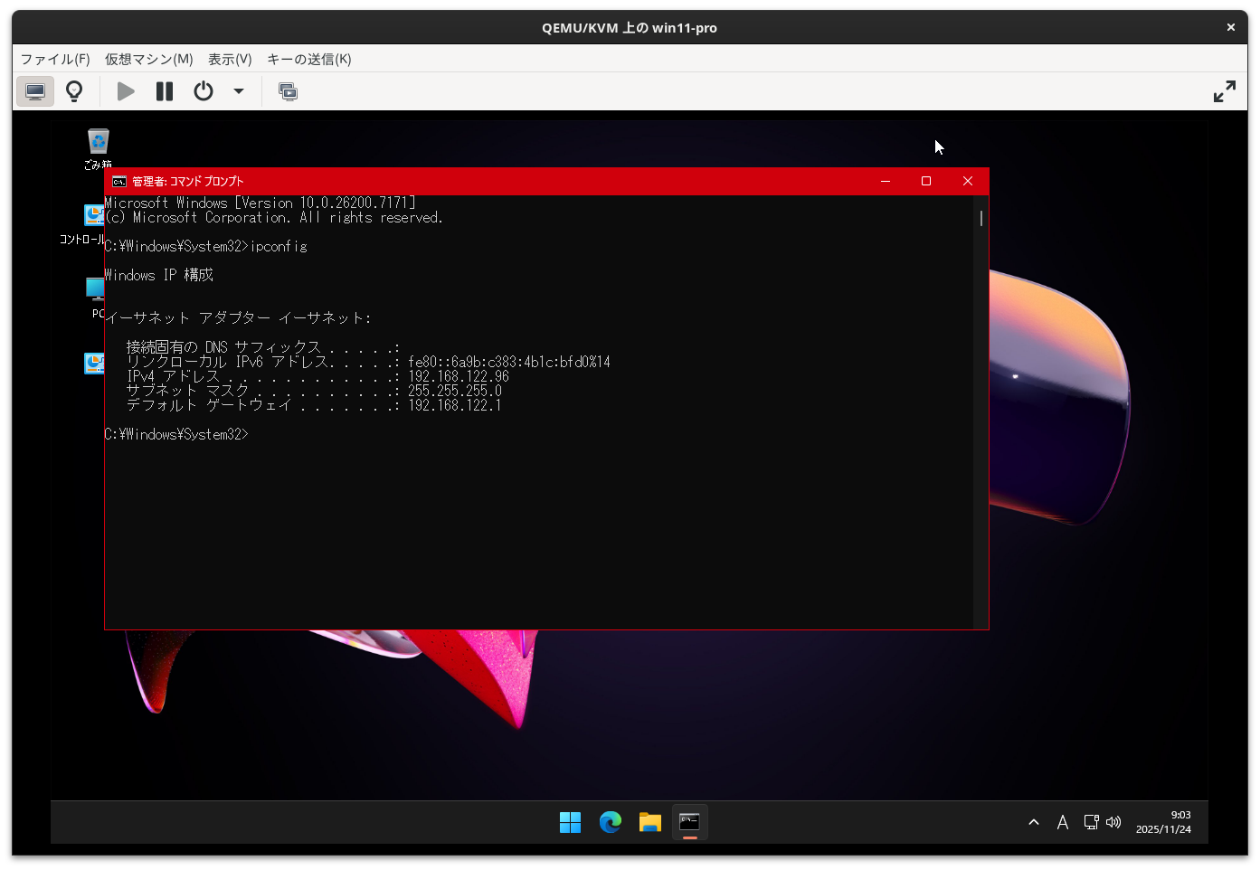Resume the VM with the play icon
This screenshot has width=1260, height=870.
tap(124, 90)
